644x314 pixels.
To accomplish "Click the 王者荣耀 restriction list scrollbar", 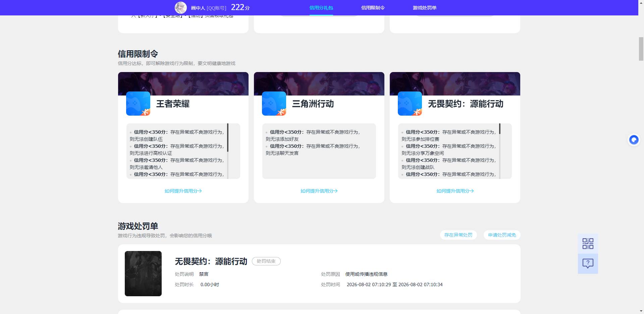I will [x=228, y=137].
